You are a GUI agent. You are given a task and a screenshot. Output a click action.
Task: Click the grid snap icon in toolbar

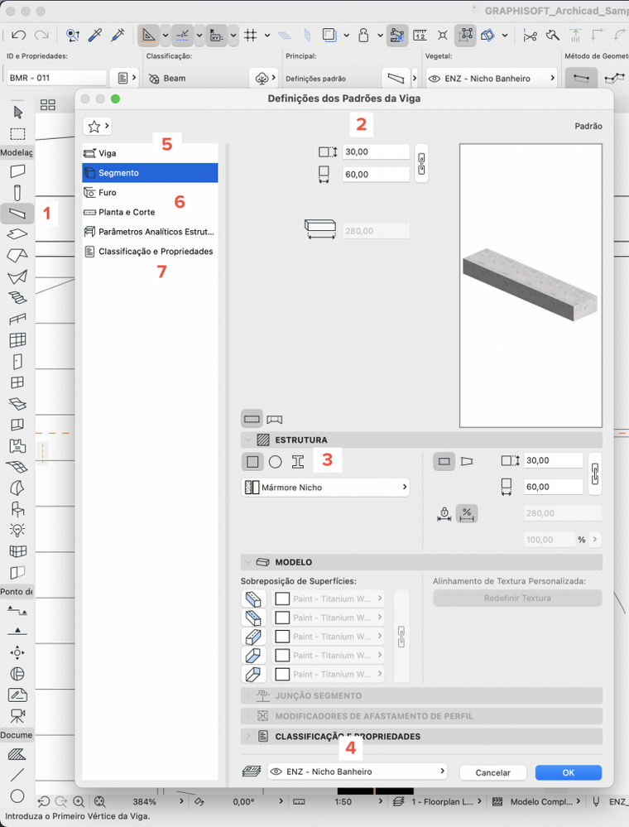pyautogui.click(x=251, y=36)
